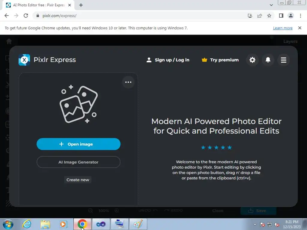This screenshot has height=230, width=307.
Task: Select the AI Photo Editor free browser tab
Action: 39,5
